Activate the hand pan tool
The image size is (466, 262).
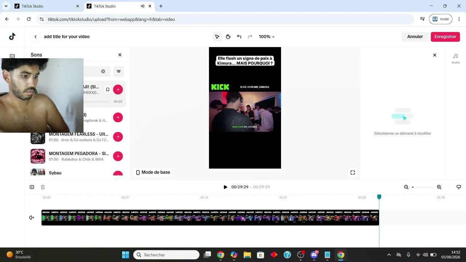click(x=228, y=37)
